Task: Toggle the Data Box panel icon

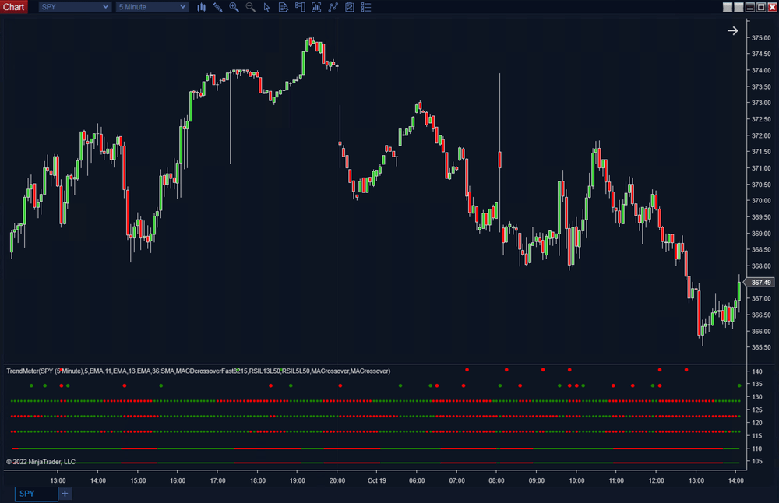Action: 283,7
